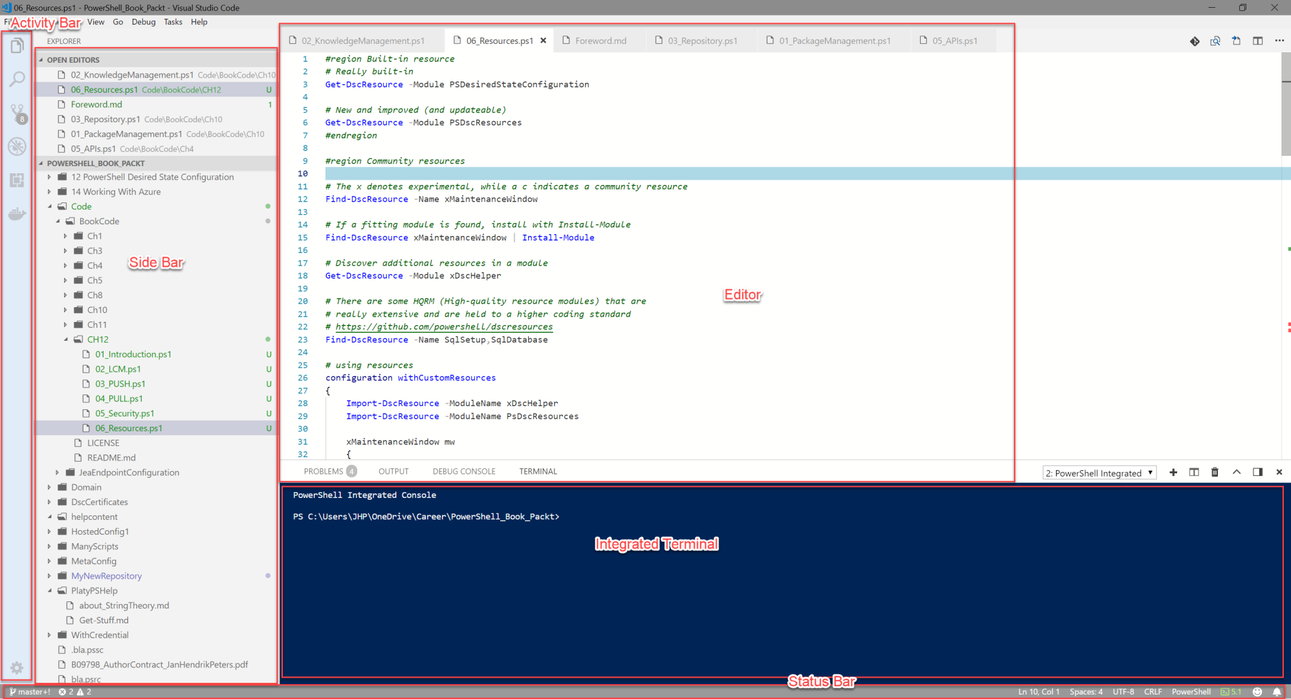Split the editor with split icon
The image size is (1291, 699).
click(x=1257, y=41)
